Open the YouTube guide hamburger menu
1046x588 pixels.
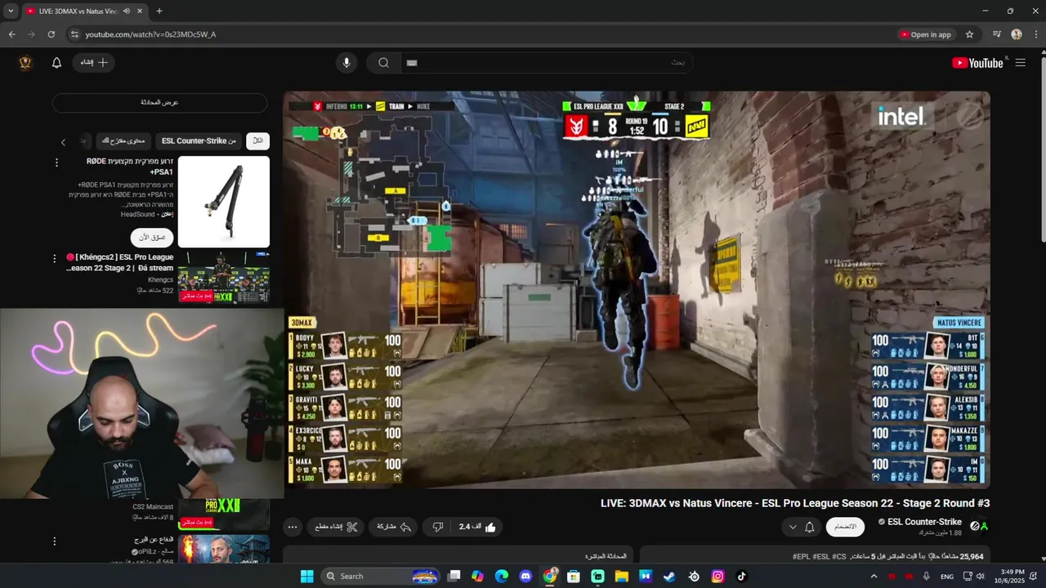point(1020,63)
